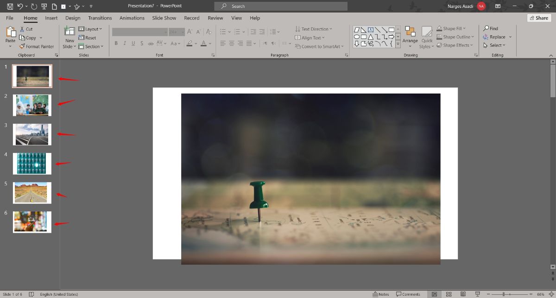
Task: Align text to the left
Action: click(223, 44)
